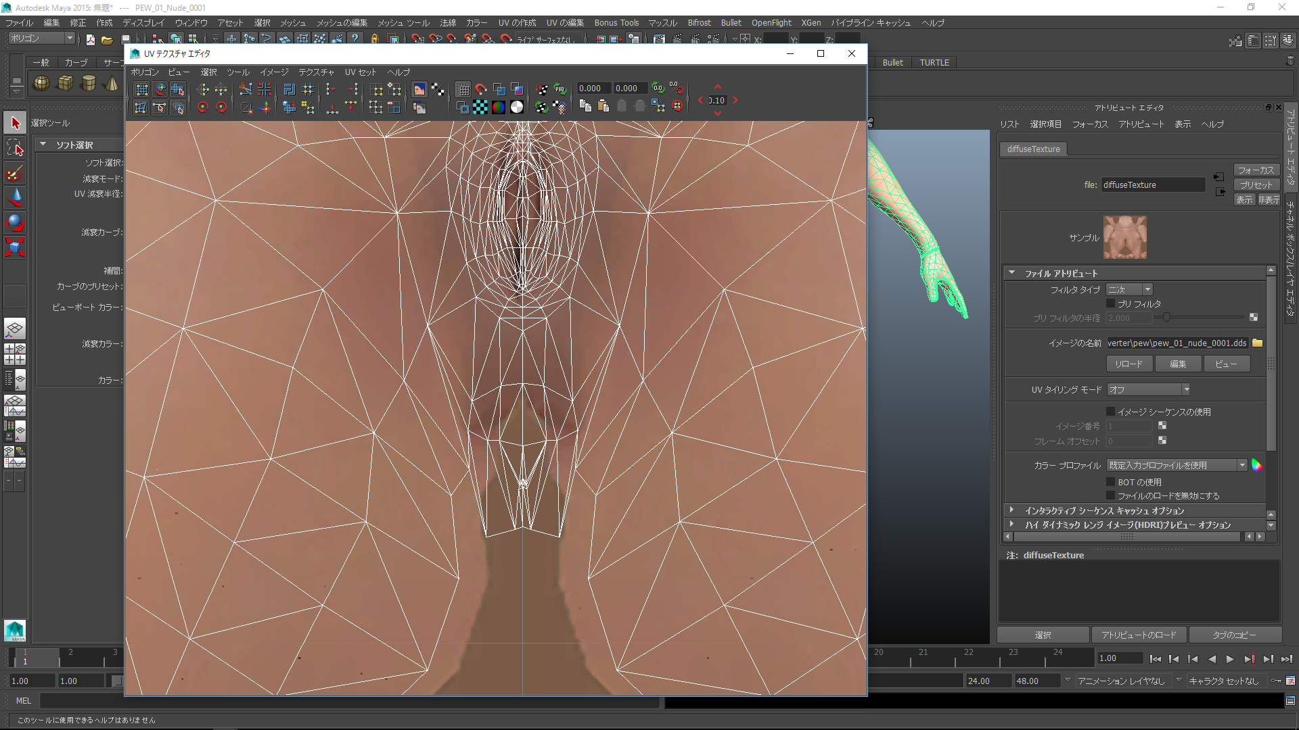Activate the Paint Selection tool in toolbox
This screenshot has width=1299, height=730.
click(15, 173)
